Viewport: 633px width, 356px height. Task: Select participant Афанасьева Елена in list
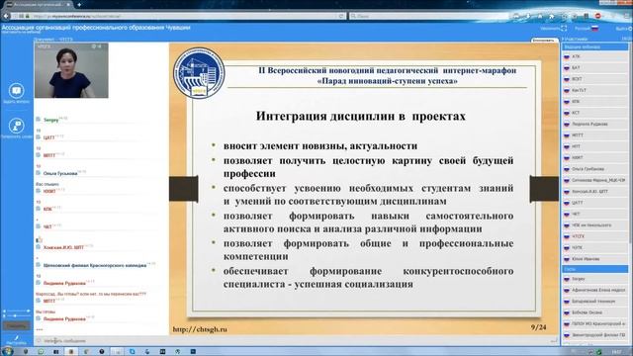click(595, 290)
